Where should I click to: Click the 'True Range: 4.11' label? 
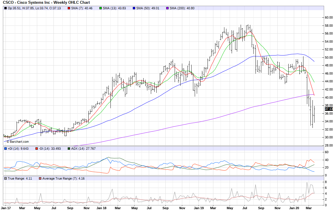tap(20, 178)
